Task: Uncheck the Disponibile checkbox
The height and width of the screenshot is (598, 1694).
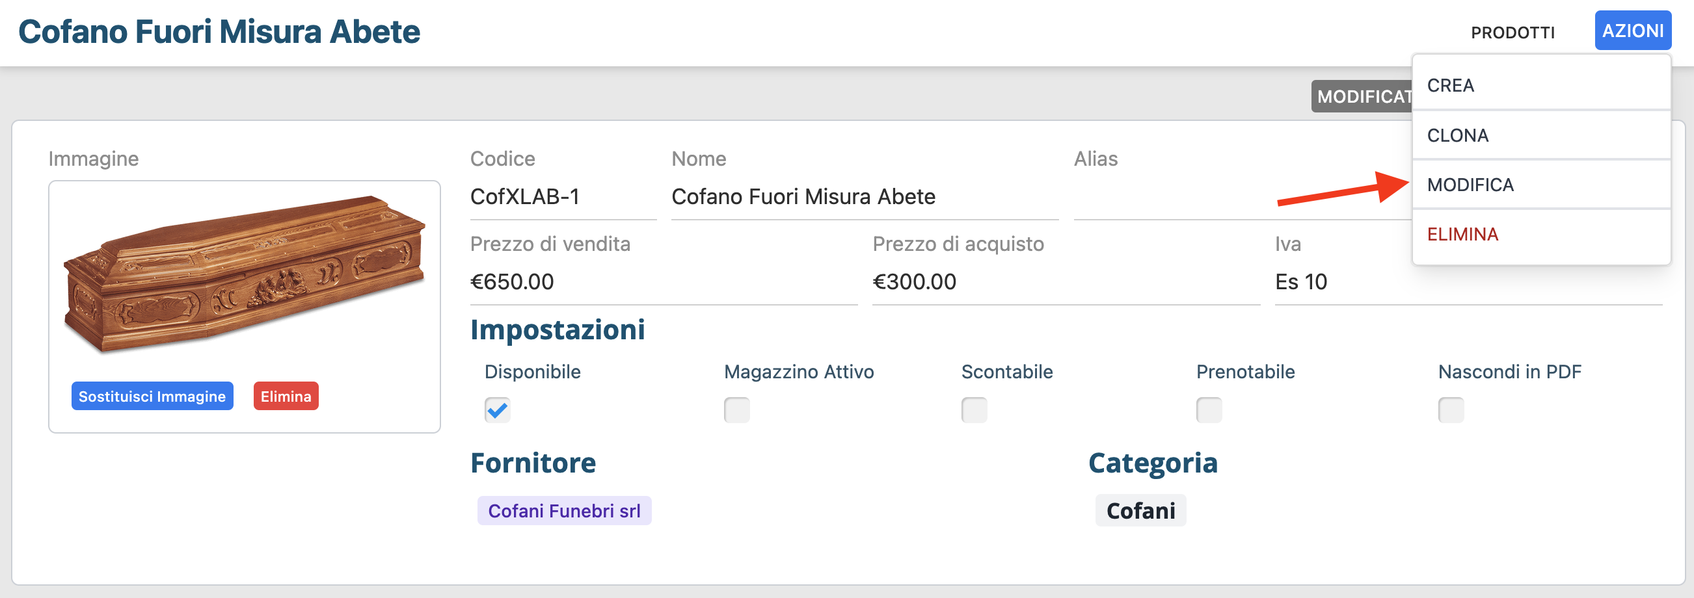Action: click(x=497, y=410)
